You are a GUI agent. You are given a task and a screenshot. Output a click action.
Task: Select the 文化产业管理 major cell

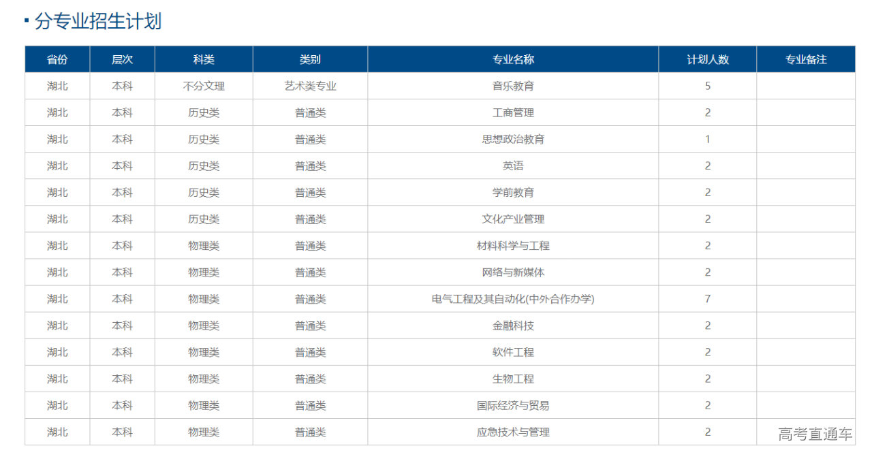pos(513,219)
